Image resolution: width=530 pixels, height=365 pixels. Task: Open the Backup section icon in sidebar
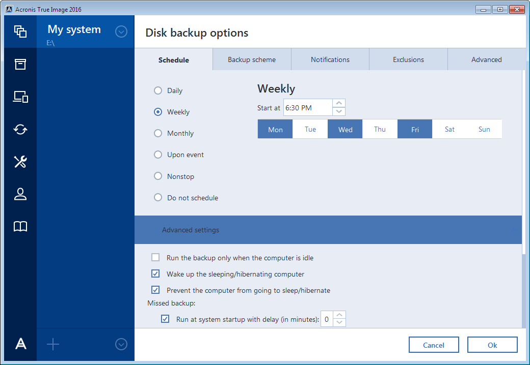coord(20,32)
